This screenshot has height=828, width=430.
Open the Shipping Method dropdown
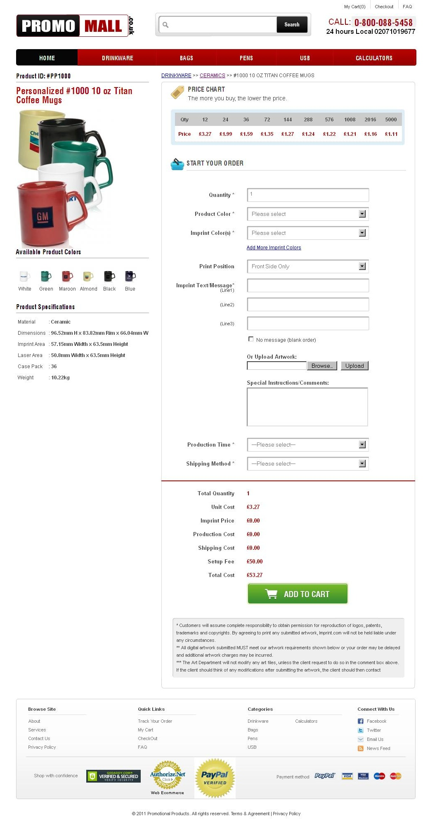(308, 464)
